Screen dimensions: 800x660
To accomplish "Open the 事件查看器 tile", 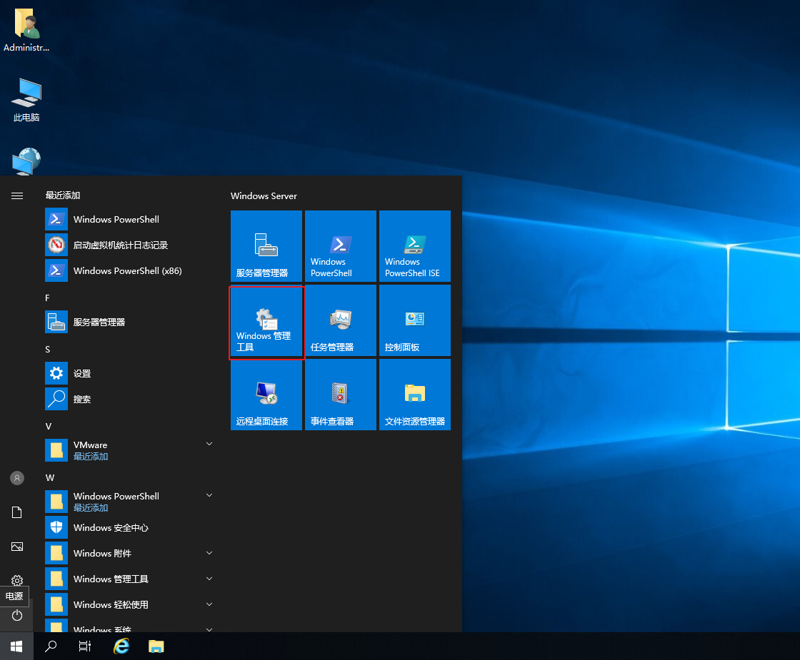I will (340, 395).
